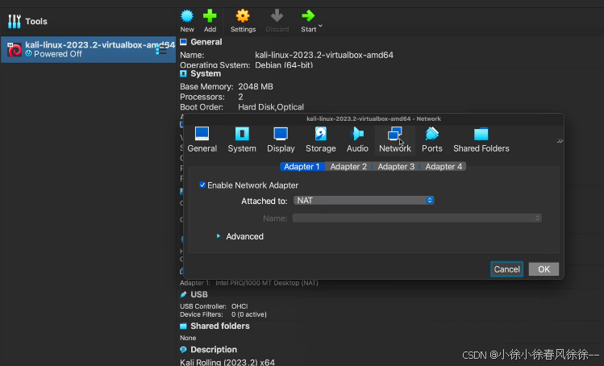
Task: Click the Description section title
Action: pos(214,349)
